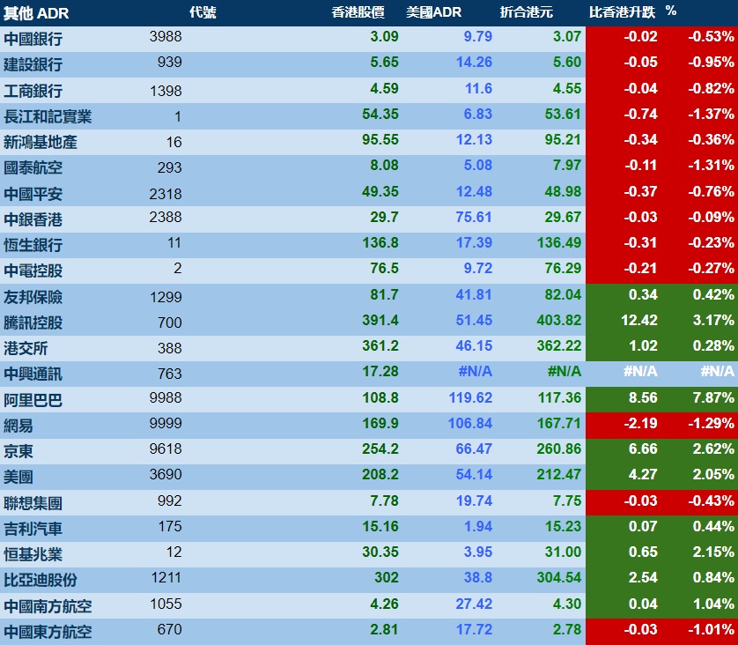Screen dimensions: 738x645
Task: Select the 新鴻基地產 row name
Action: [40, 142]
